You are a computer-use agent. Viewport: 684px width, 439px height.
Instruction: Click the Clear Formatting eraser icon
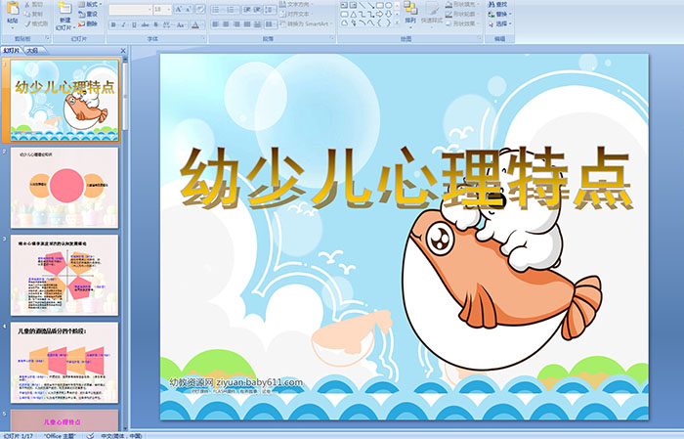point(199,9)
